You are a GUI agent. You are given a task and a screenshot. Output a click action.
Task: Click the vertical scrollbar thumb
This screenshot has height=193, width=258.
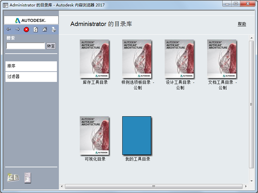coord(252,104)
